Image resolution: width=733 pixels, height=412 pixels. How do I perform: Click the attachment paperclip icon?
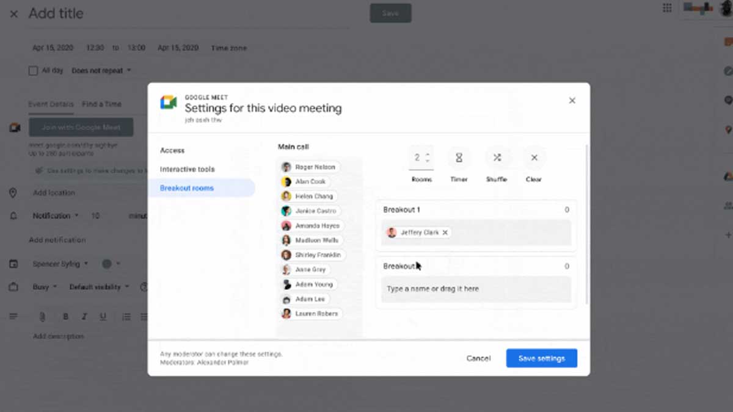(x=42, y=317)
